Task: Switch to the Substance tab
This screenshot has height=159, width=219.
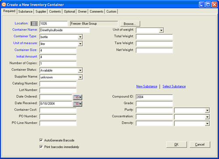Action: click(25, 11)
